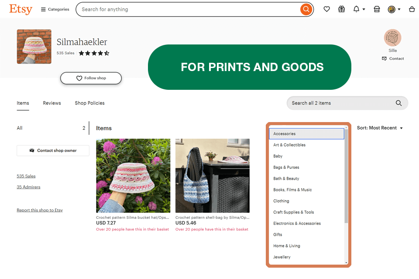Image resolution: width=419 pixels, height=279 pixels.
Task: Open Sort: Most Recent dropdown
Action: [380, 128]
